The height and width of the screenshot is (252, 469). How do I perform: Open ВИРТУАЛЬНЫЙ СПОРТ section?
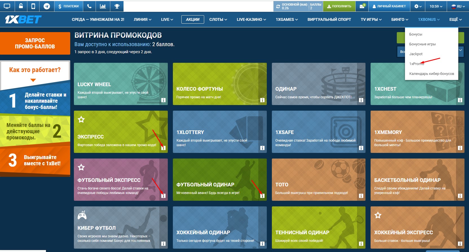click(x=329, y=19)
